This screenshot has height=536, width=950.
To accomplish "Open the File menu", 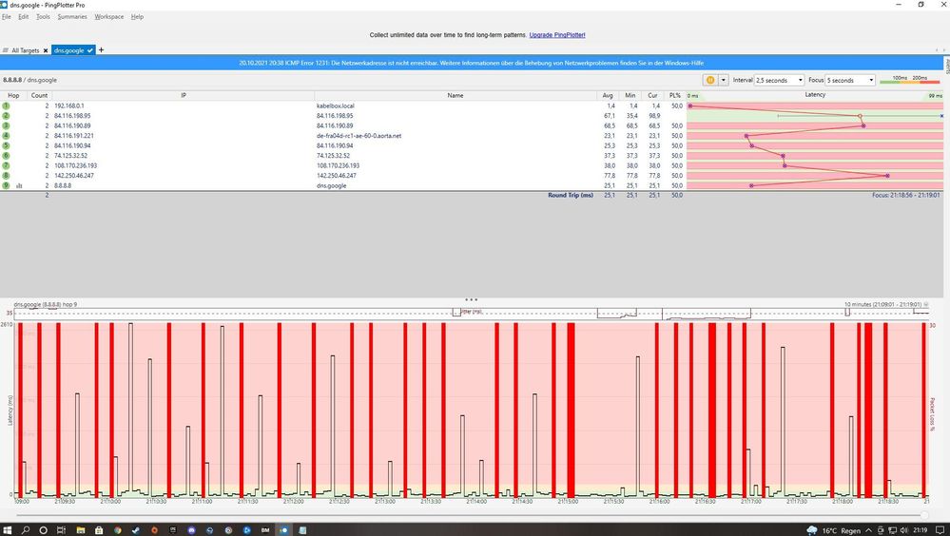I will (x=6, y=17).
